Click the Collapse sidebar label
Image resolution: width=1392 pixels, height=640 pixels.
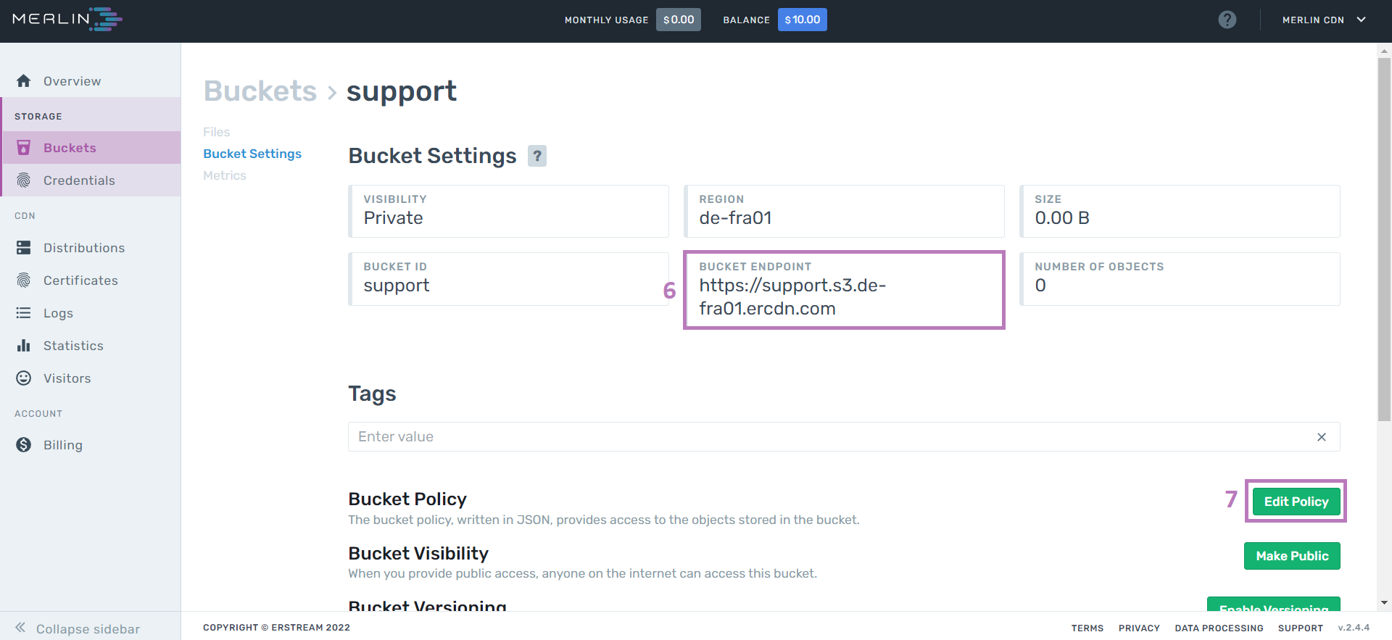click(x=88, y=629)
